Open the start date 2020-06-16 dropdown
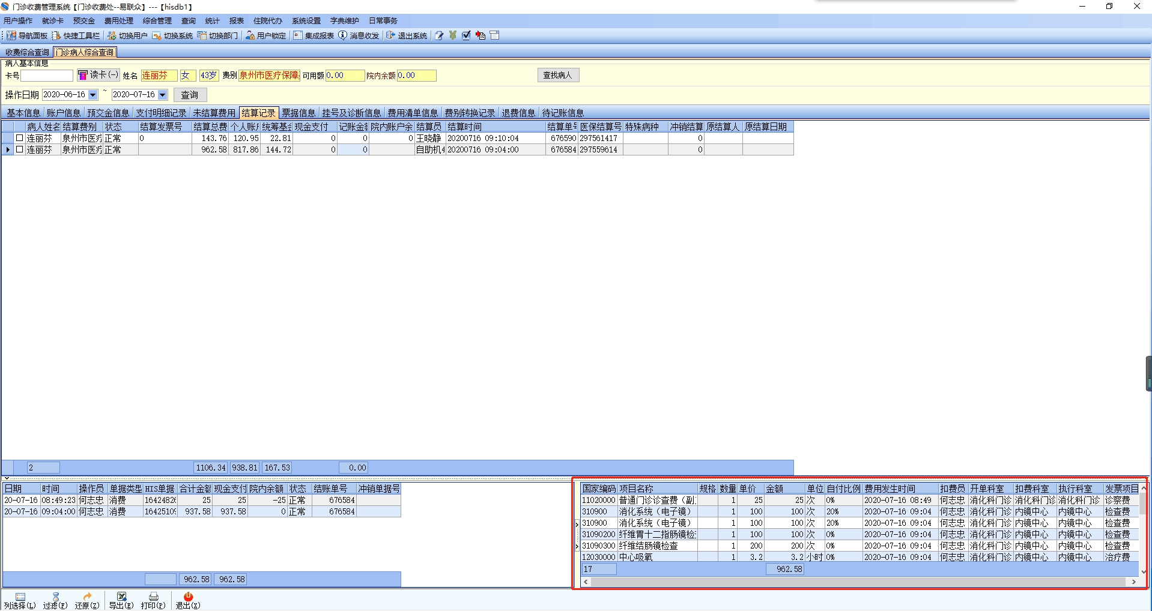This screenshot has width=1152, height=611. tap(92, 95)
